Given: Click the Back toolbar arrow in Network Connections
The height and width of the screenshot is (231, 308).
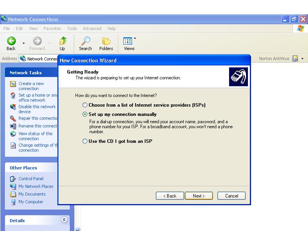Looking at the screenshot, I should [11, 41].
